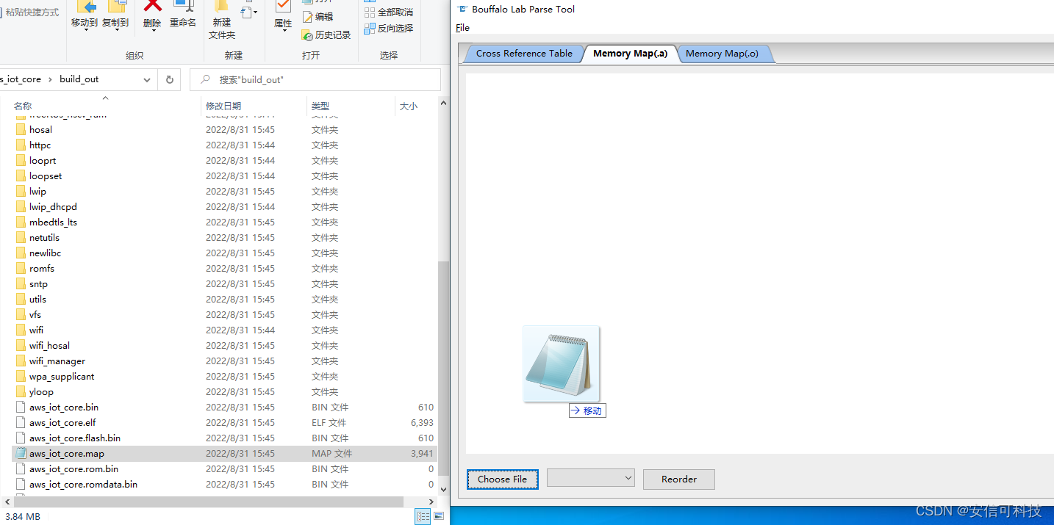
Task: Select the wifi folder icon
Action: [x=21, y=330]
